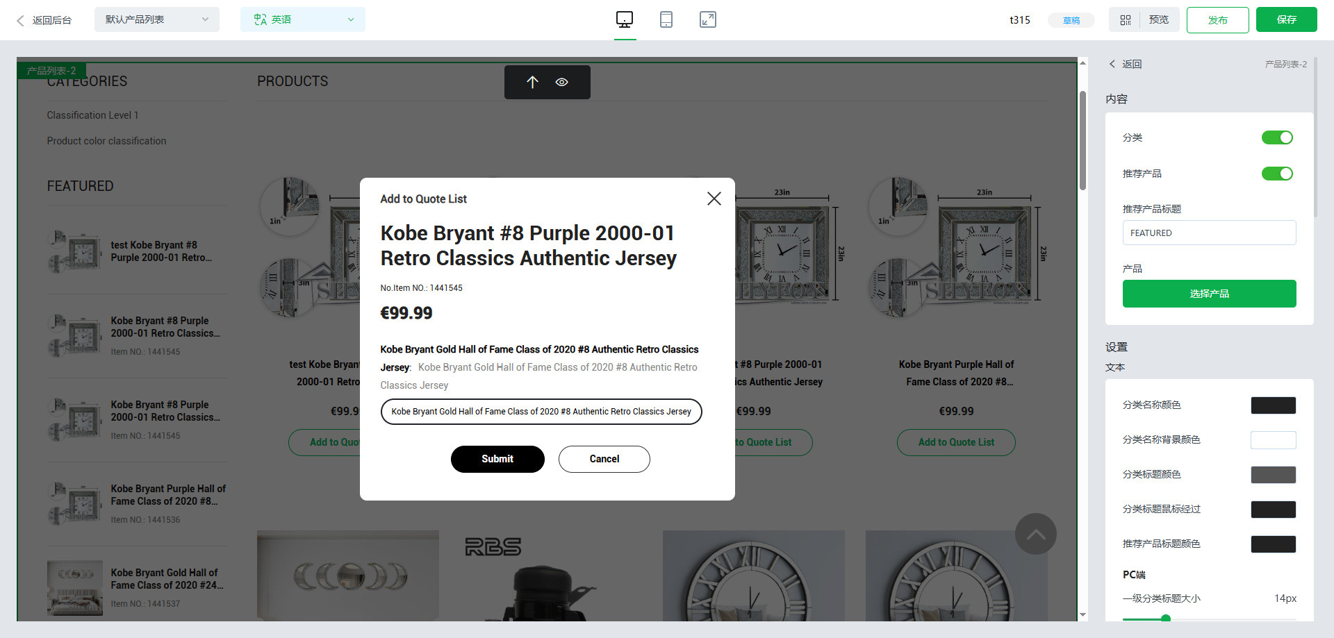Click the No.Item NO.: 1441545 text in the dialog
Viewport: 1334px width, 638px height.
pos(421,288)
